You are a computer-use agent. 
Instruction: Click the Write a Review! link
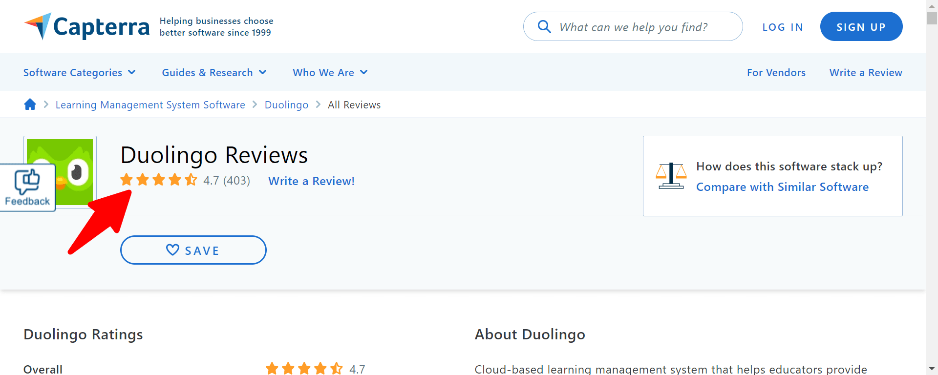(311, 181)
